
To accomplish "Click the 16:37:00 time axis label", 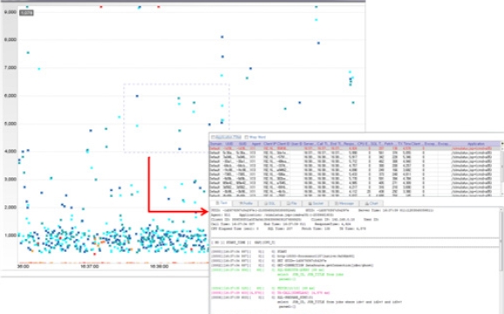I will point(90,267).
